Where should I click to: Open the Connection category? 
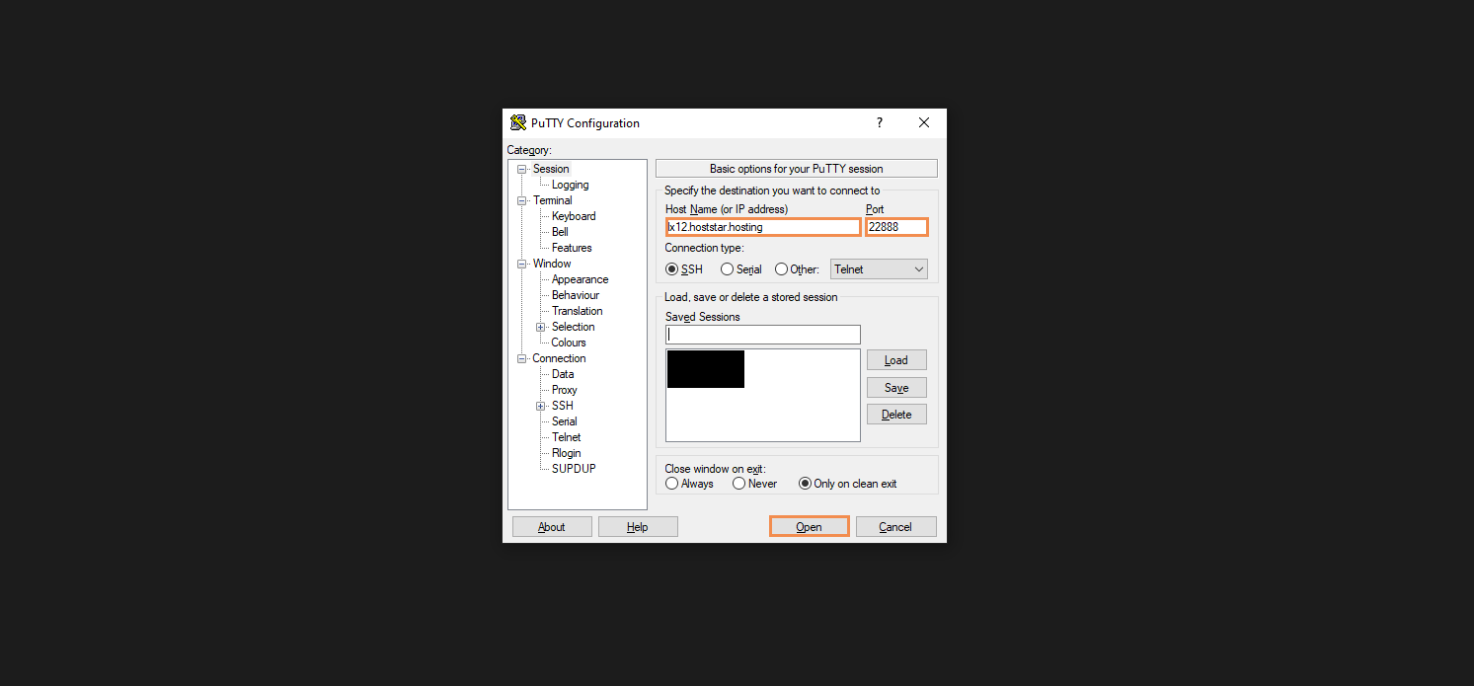(560, 358)
